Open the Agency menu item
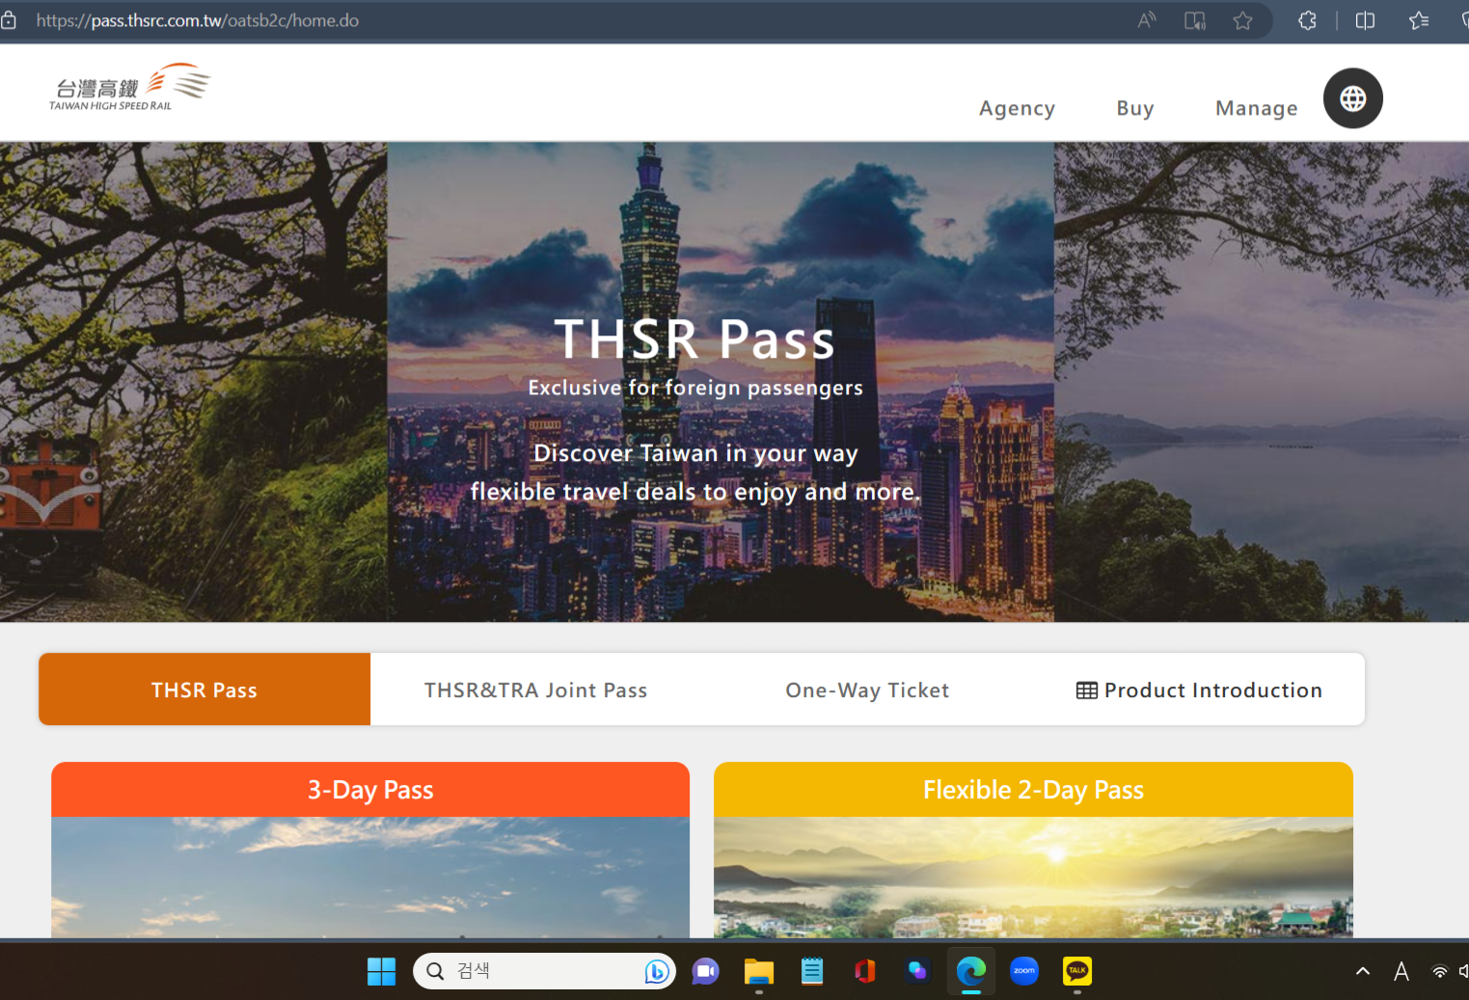1469x1000 pixels. tap(1017, 108)
